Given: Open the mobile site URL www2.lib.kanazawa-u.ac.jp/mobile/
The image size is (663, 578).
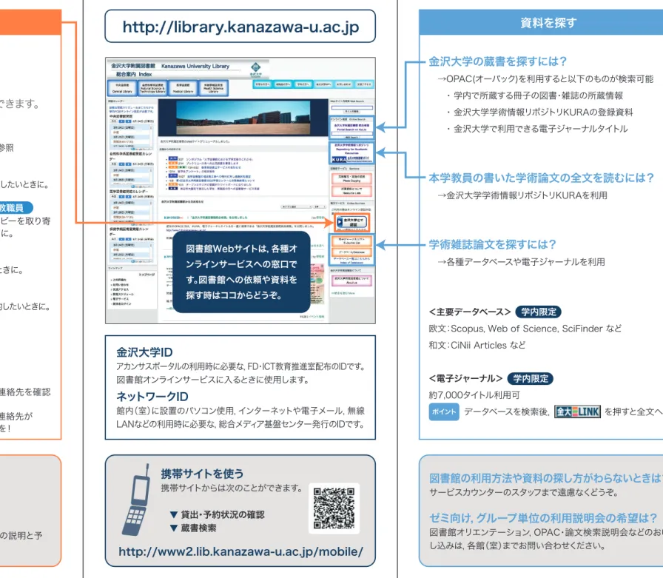Looking at the screenshot, I should click(x=240, y=551).
